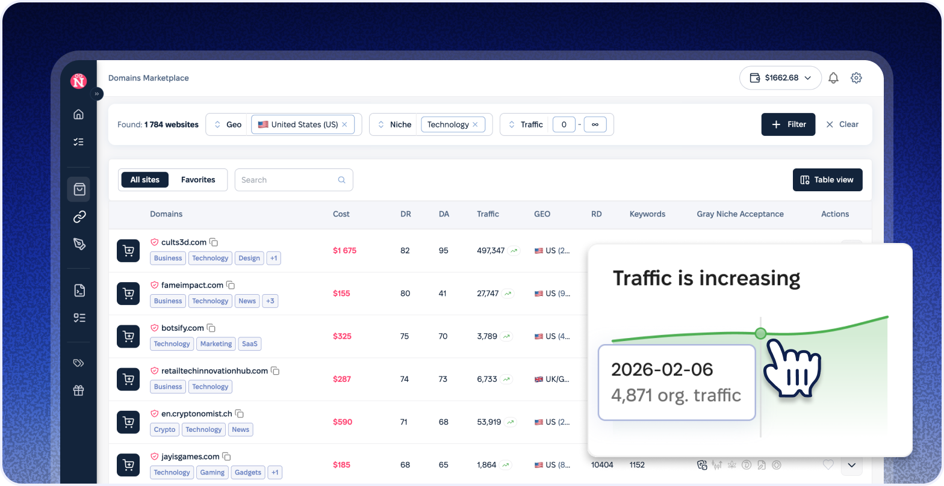
Task: Click the red N logo in sidebar
Action: click(79, 81)
